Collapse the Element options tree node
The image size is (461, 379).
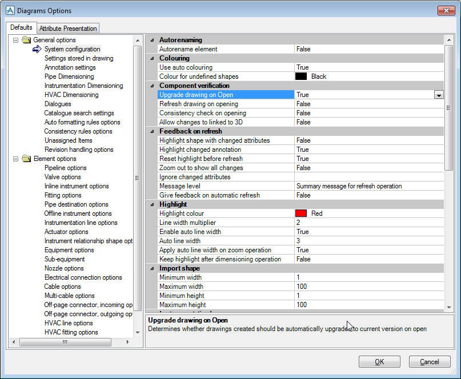tap(15, 159)
